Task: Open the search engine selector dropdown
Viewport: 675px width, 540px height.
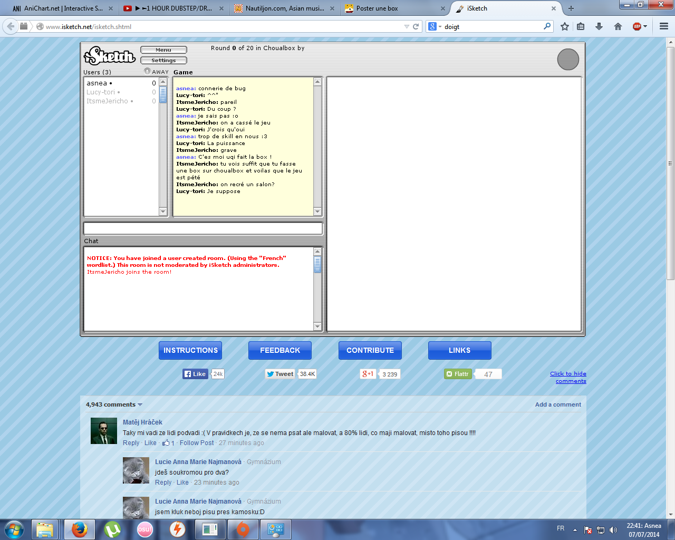Action: tap(435, 26)
